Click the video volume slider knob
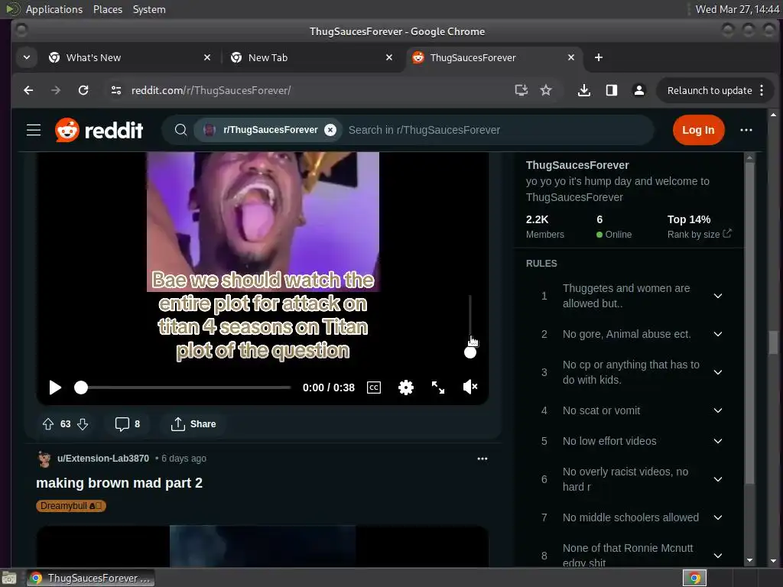The width and height of the screenshot is (783, 587). (470, 352)
